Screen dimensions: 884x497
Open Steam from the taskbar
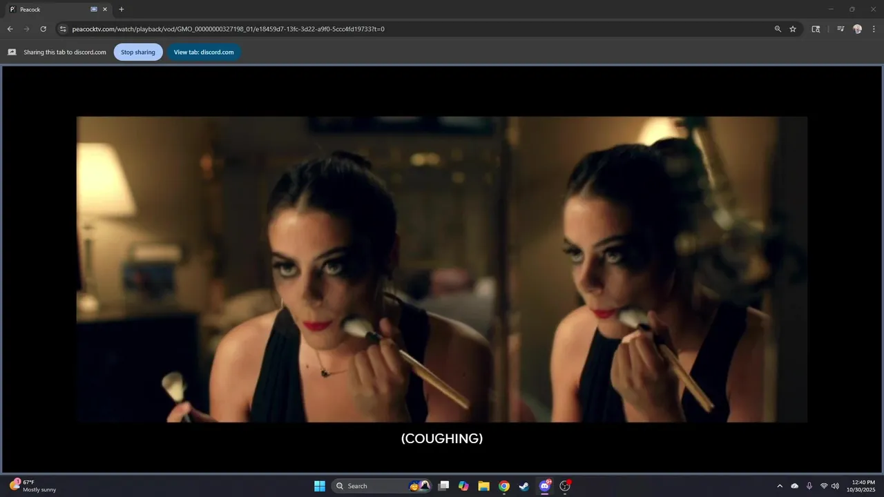(524, 486)
